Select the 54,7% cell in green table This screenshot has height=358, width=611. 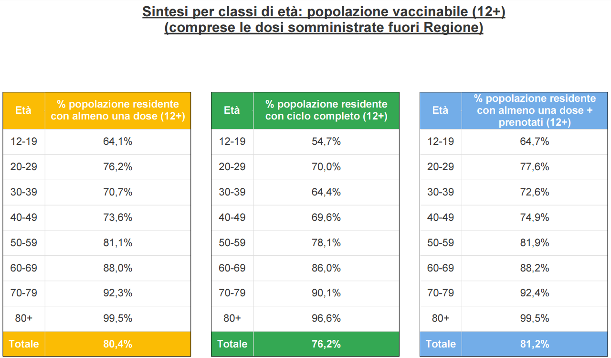[326, 141]
